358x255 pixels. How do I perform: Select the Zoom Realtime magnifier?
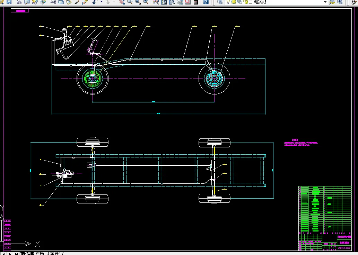click(130, 2)
